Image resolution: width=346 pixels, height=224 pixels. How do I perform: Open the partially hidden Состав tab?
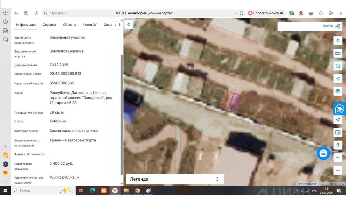pyautogui.click(x=108, y=25)
